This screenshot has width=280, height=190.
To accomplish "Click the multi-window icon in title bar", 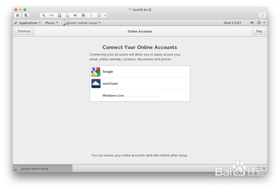I will pyautogui.click(x=262, y=15).
